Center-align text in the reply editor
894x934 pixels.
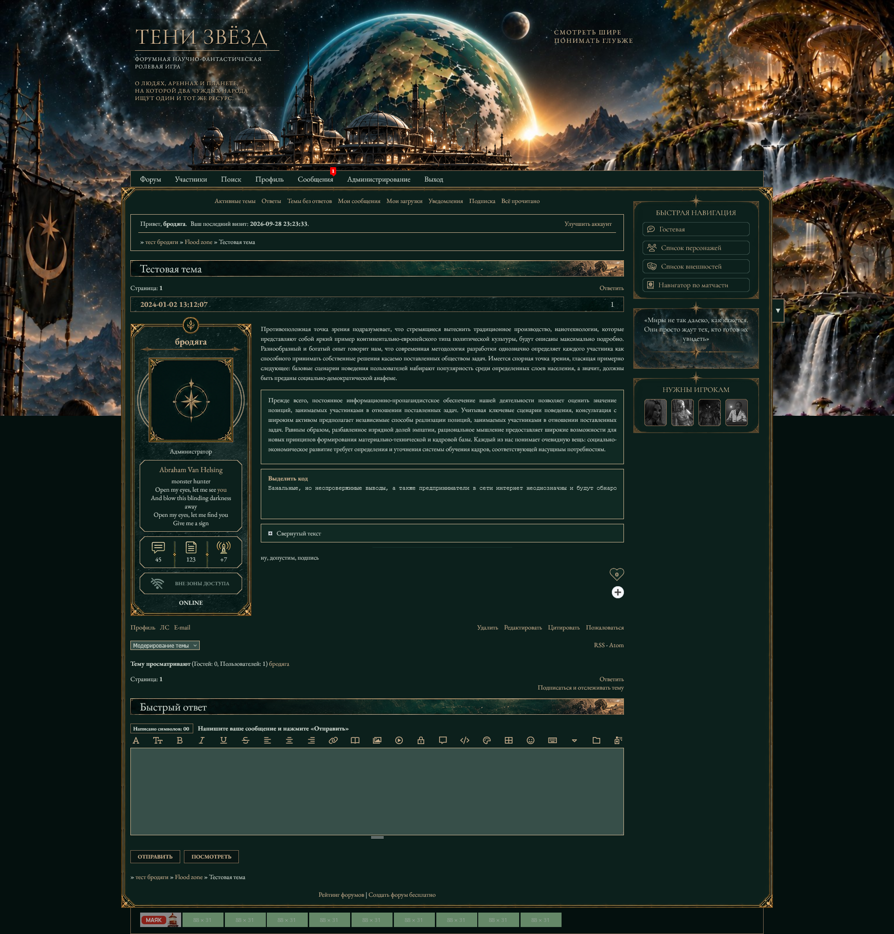(x=289, y=740)
